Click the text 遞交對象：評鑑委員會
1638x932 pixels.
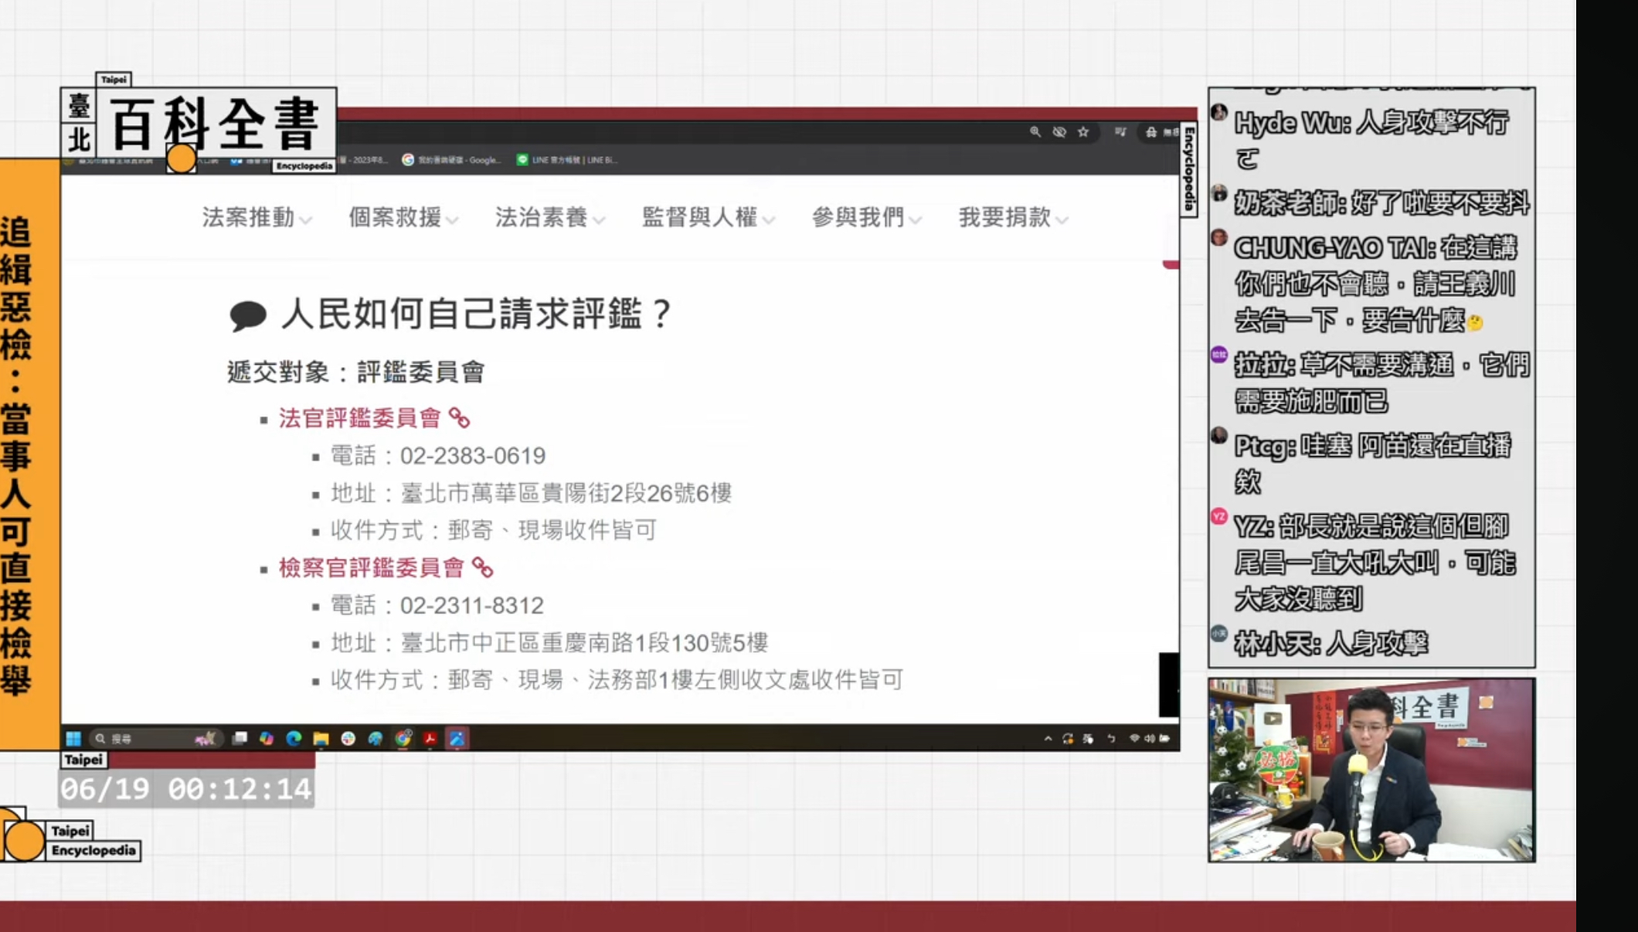356,372
